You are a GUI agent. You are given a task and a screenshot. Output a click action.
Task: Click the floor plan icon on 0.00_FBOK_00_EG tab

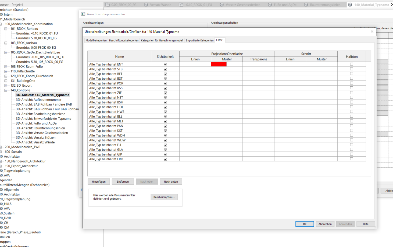point(107,5)
